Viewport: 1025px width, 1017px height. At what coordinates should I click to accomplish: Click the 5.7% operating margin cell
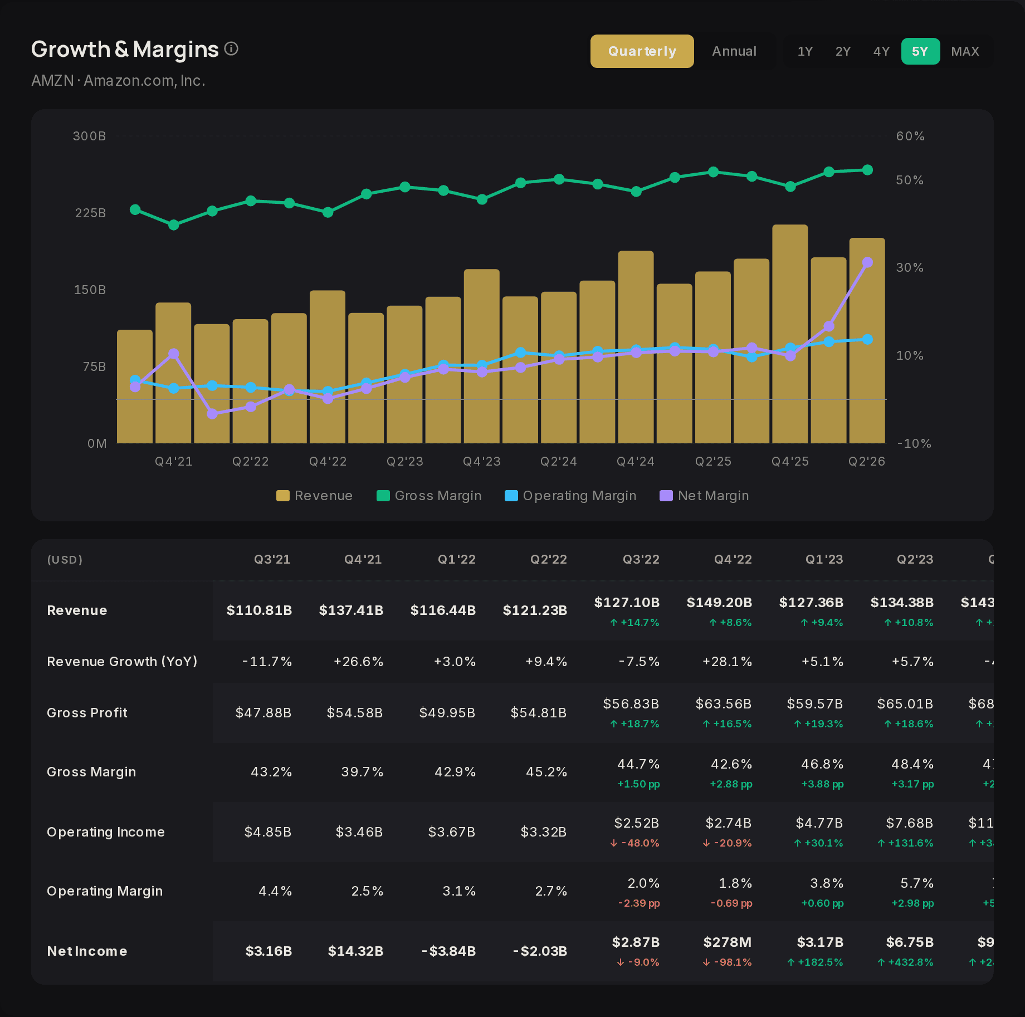click(x=917, y=883)
